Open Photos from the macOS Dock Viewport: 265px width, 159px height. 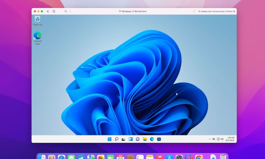click(101, 157)
